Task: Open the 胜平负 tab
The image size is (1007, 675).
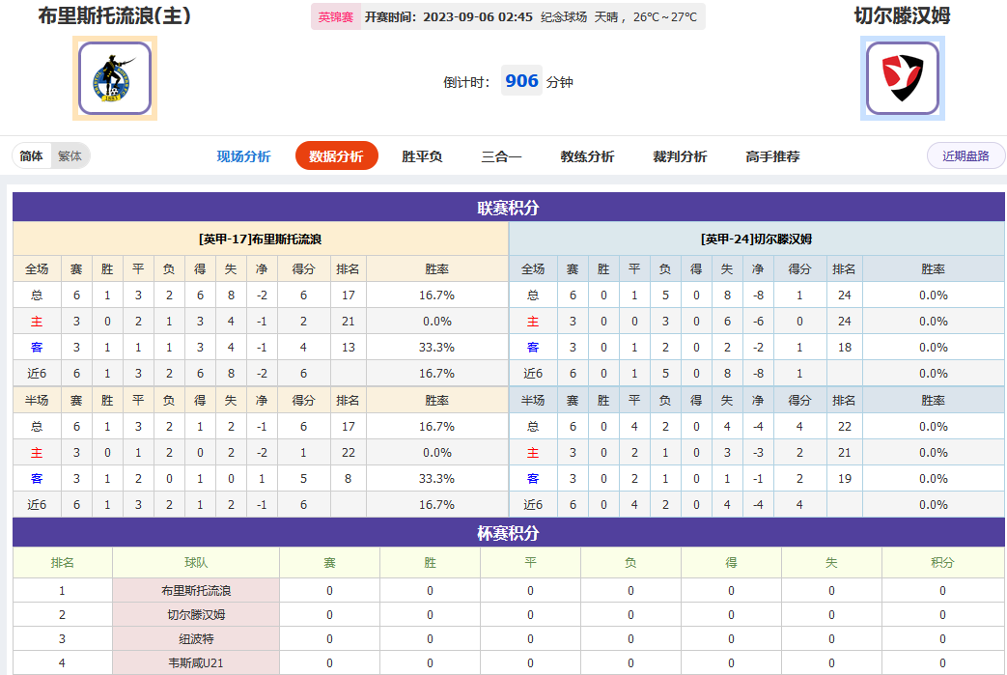Action: point(422,156)
